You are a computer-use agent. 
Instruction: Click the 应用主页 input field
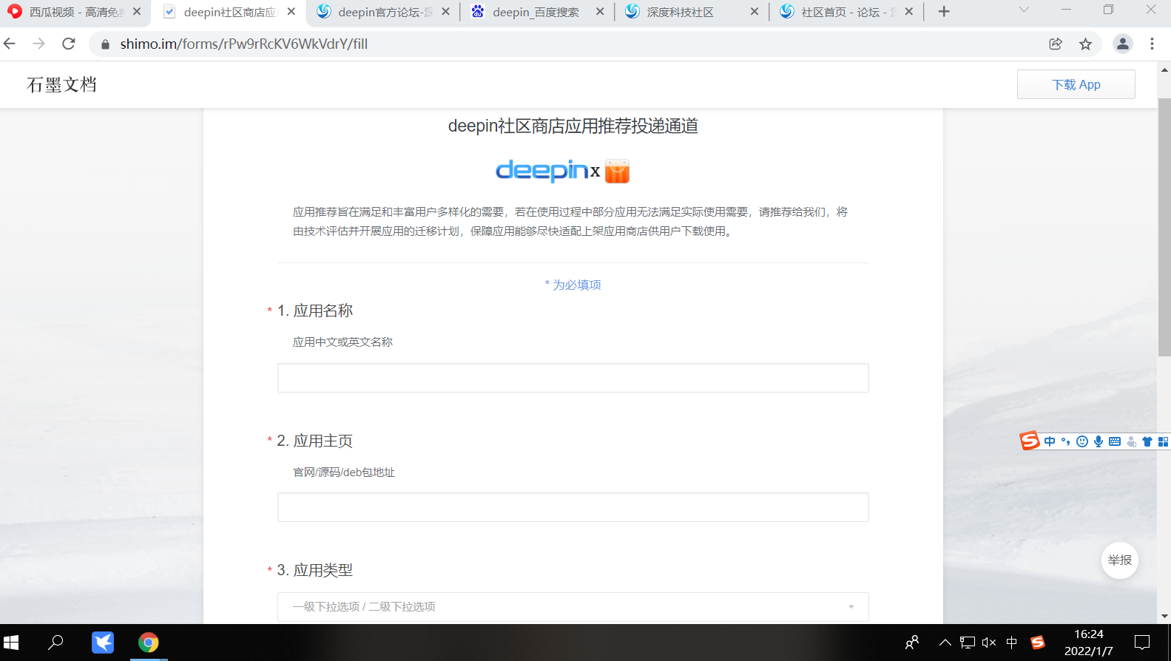(x=573, y=507)
